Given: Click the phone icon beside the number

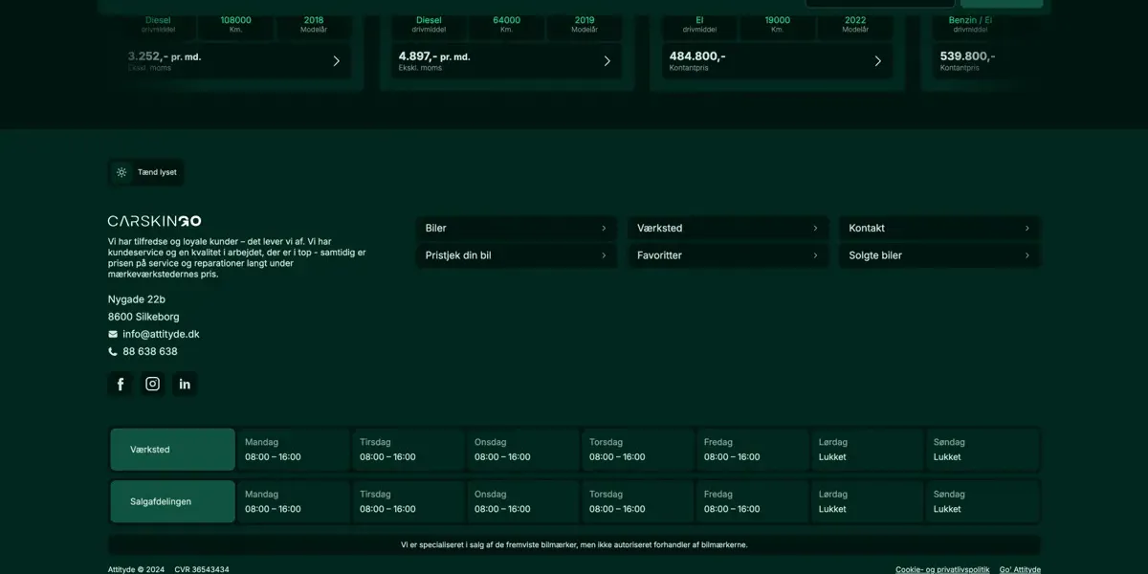Looking at the screenshot, I should pos(113,351).
